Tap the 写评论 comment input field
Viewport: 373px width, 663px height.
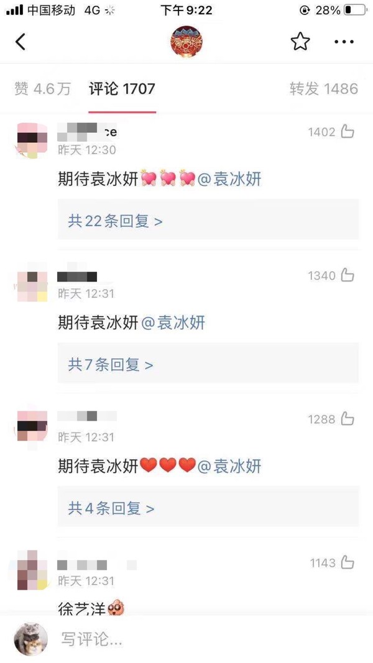(x=207, y=639)
